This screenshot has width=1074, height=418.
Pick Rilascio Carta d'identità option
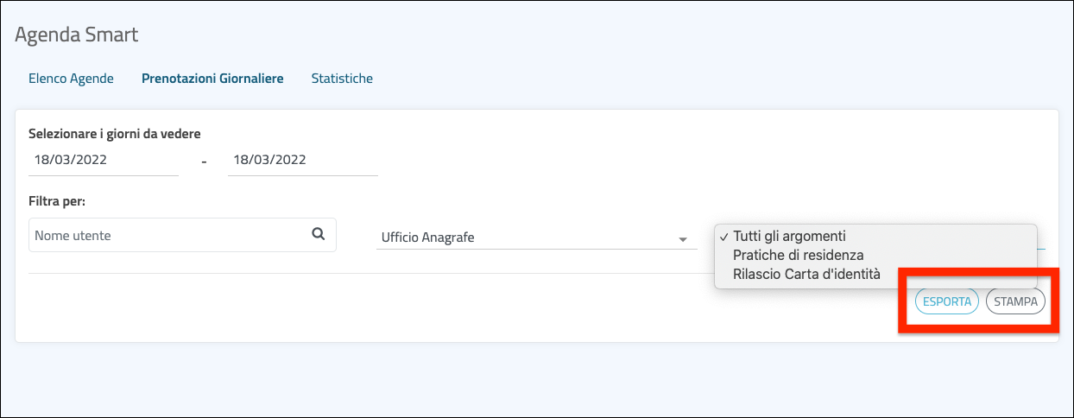pos(806,275)
